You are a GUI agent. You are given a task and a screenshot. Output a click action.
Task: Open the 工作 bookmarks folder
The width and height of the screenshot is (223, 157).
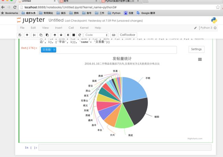click(x=99, y=13)
